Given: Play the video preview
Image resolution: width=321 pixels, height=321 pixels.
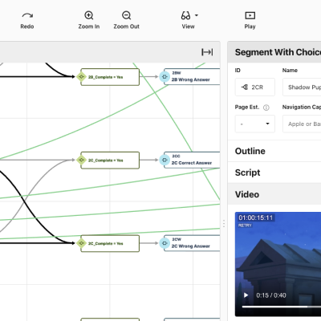Looking at the screenshot, I should tap(246, 295).
